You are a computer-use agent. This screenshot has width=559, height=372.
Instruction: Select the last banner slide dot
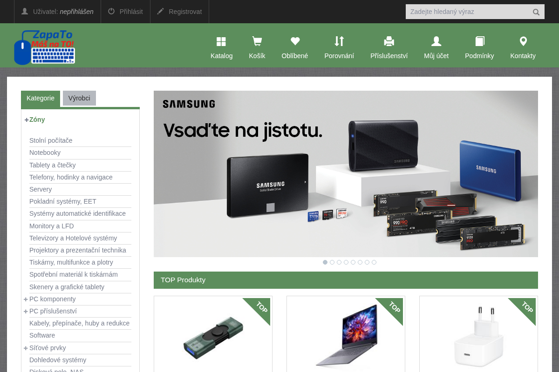pos(374,262)
